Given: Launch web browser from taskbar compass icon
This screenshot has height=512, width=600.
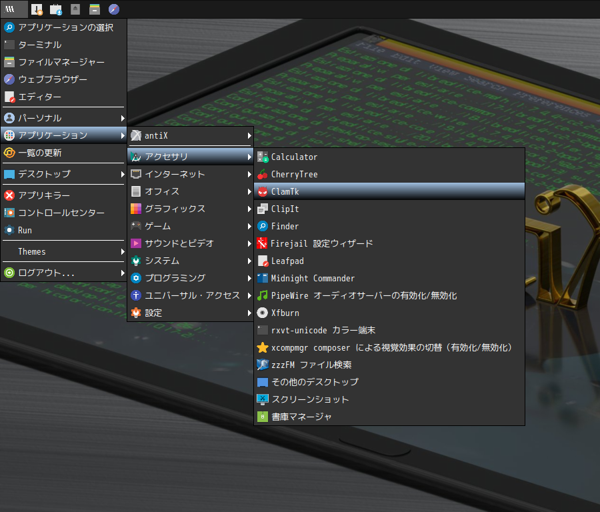Looking at the screenshot, I should [x=114, y=9].
